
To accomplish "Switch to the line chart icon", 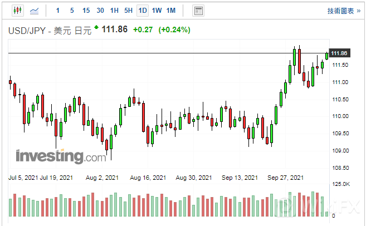I will [35, 11].
